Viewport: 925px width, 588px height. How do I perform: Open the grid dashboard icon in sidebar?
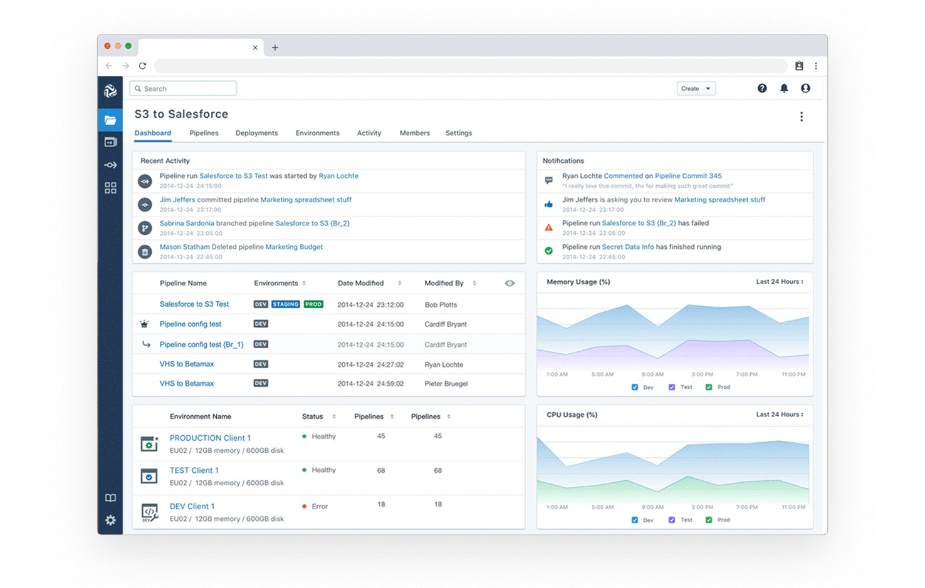point(110,188)
